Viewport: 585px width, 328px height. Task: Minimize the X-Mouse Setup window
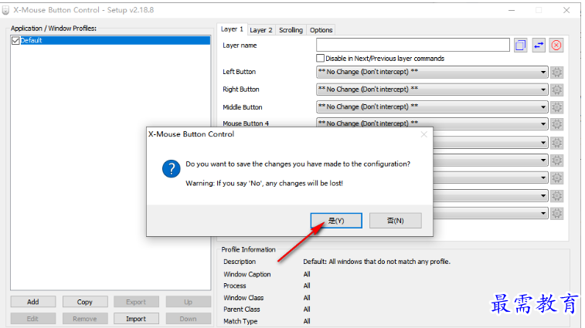coord(512,10)
